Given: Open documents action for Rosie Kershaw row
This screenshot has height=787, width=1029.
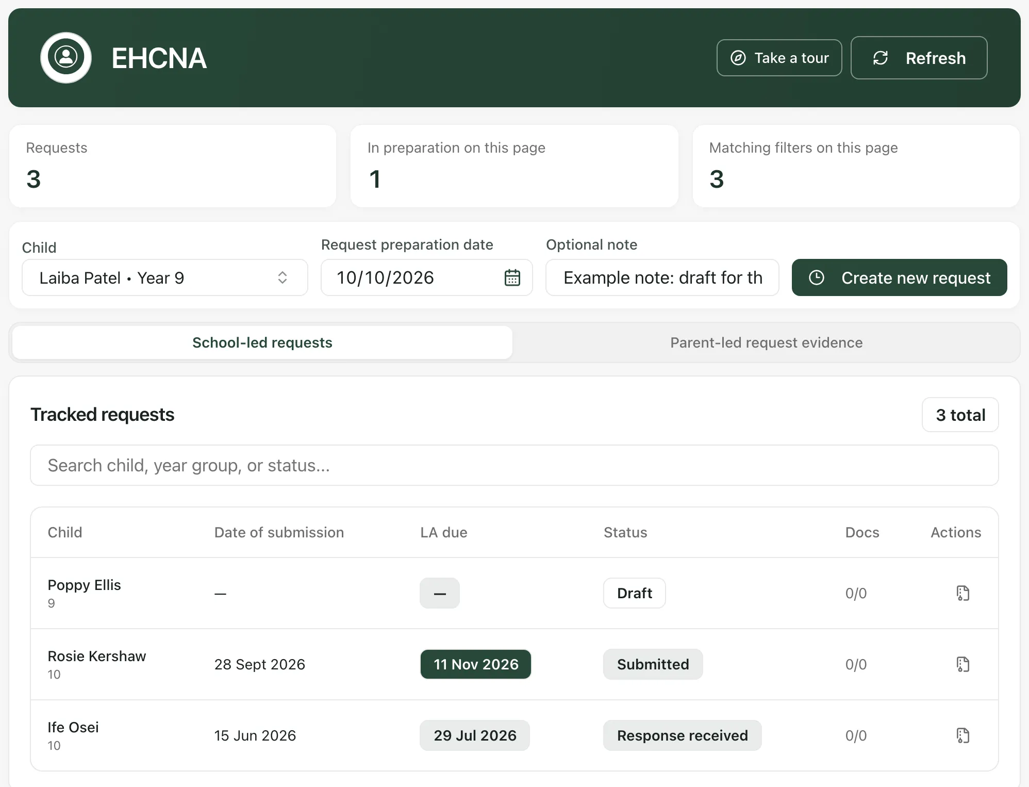Looking at the screenshot, I should pyautogui.click(x=962, y=664).
